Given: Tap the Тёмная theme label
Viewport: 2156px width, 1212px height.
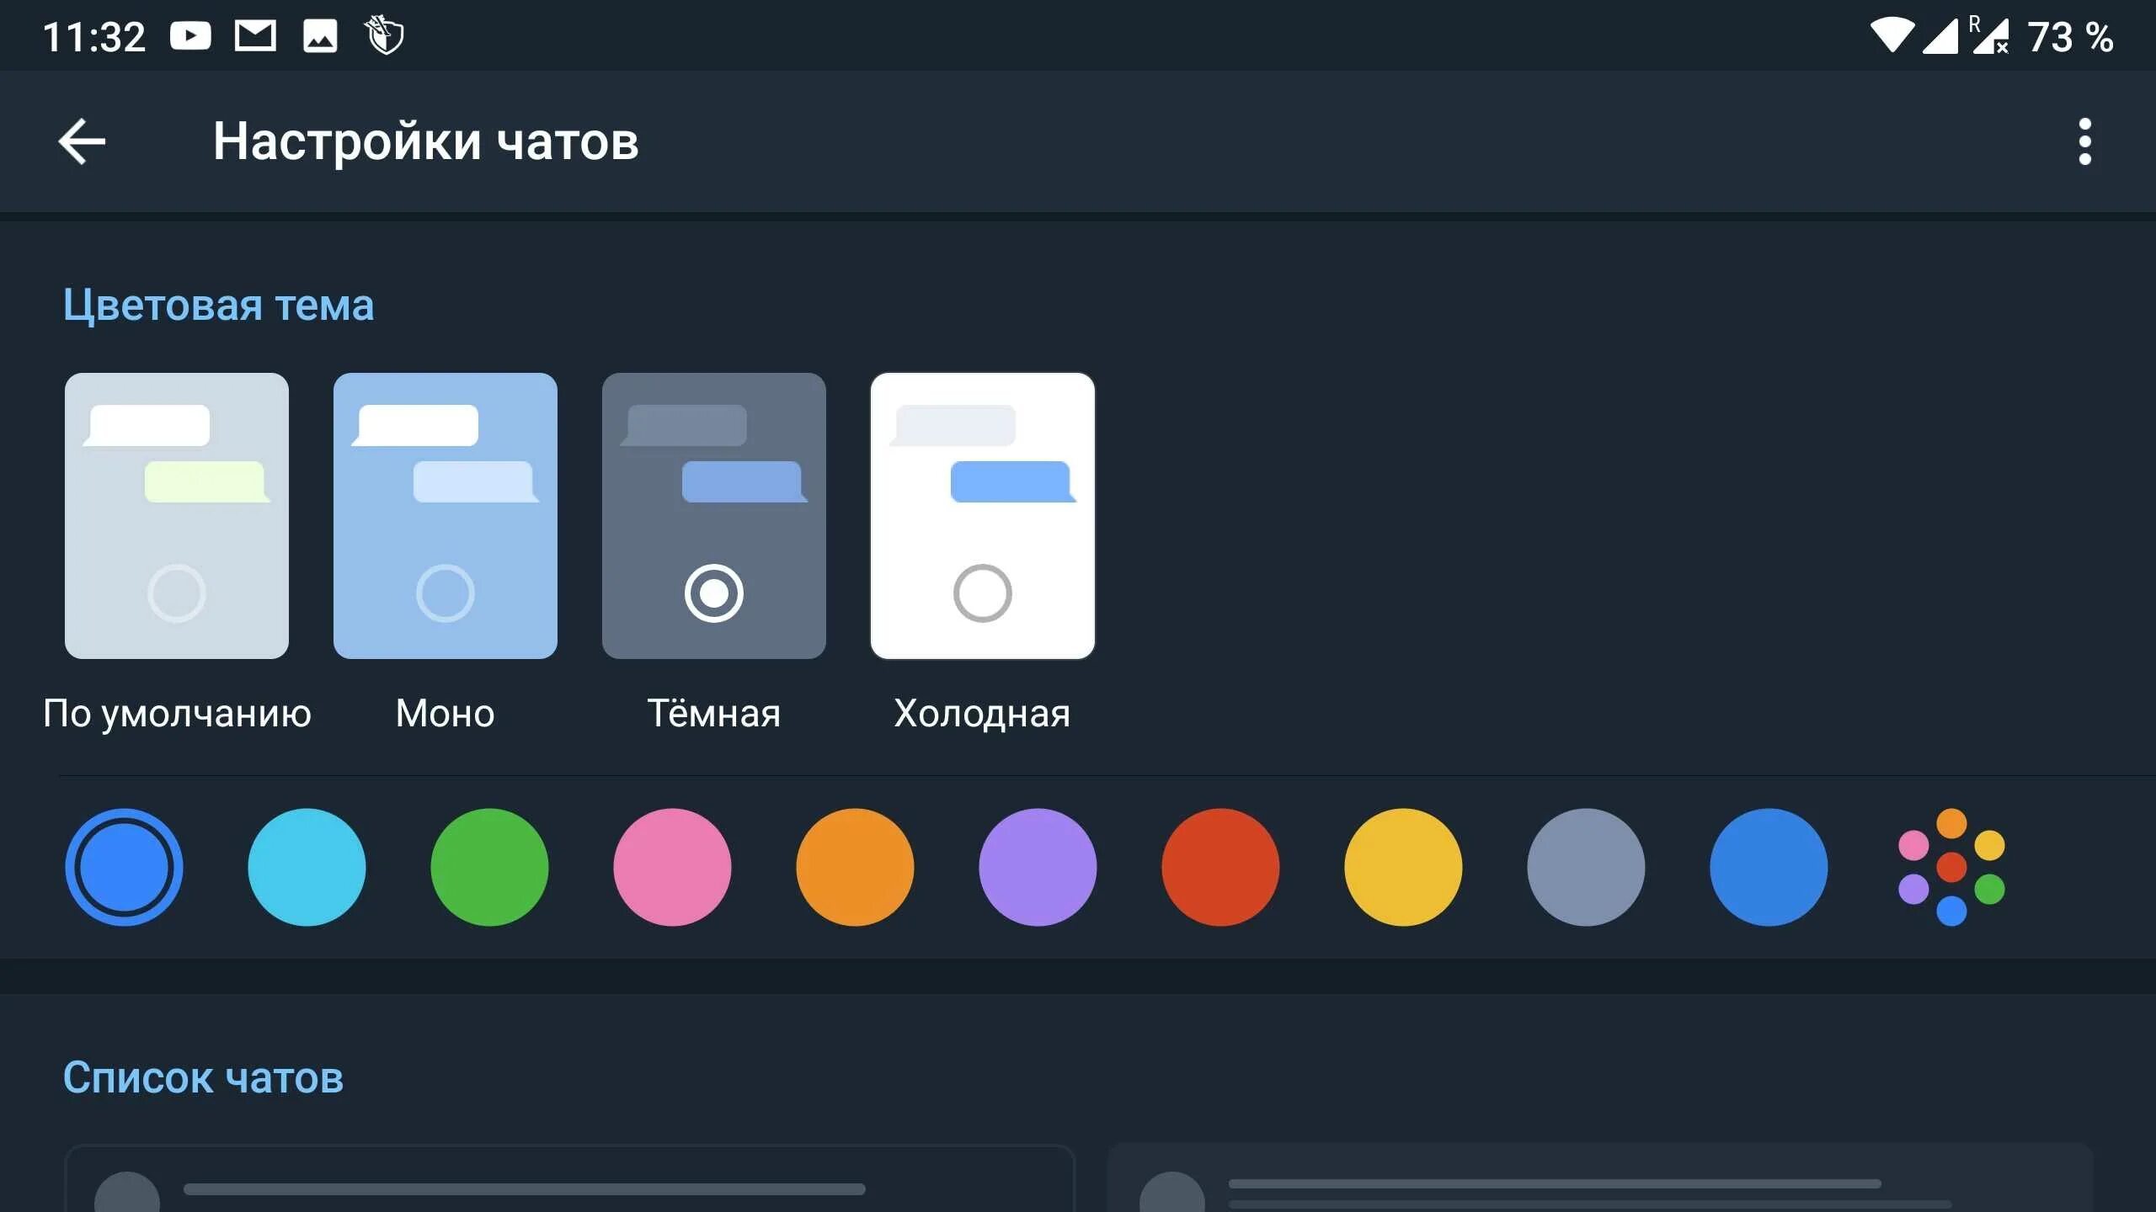Looking at the screenshot, I should [713, 714].
